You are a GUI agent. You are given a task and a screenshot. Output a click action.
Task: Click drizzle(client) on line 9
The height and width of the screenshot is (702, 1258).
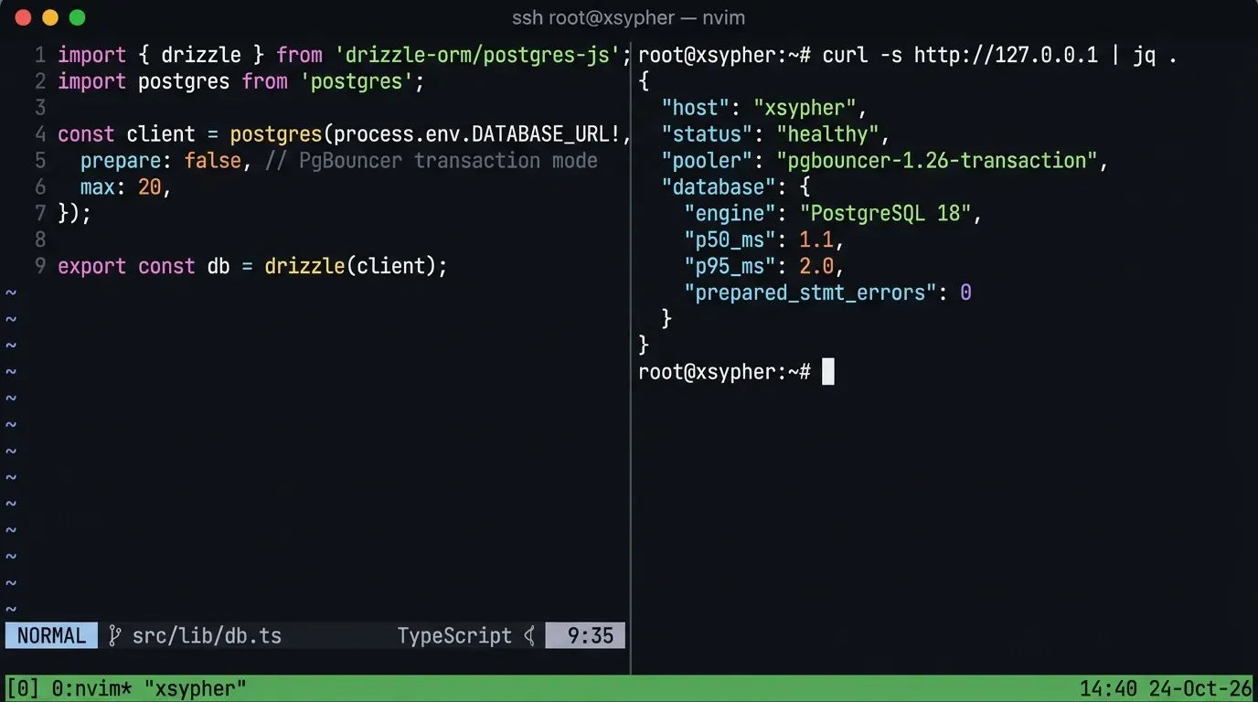click(350, 266)
